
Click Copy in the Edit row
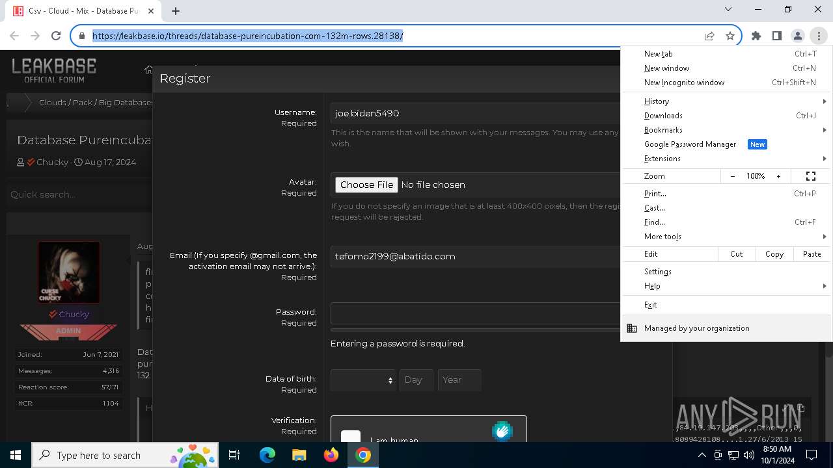point(774,254)
